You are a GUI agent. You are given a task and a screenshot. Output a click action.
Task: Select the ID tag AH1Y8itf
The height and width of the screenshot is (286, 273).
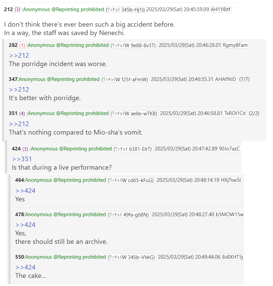point(220,9)
